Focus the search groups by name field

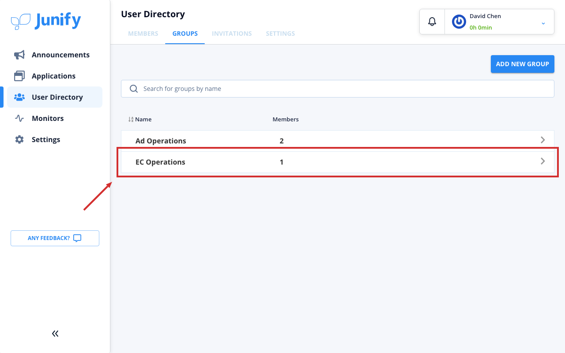338,89
